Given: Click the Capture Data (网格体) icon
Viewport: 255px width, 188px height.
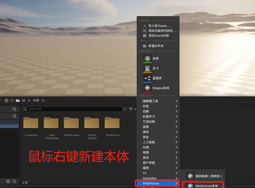Looking at the screenshot, I should 190,176.
